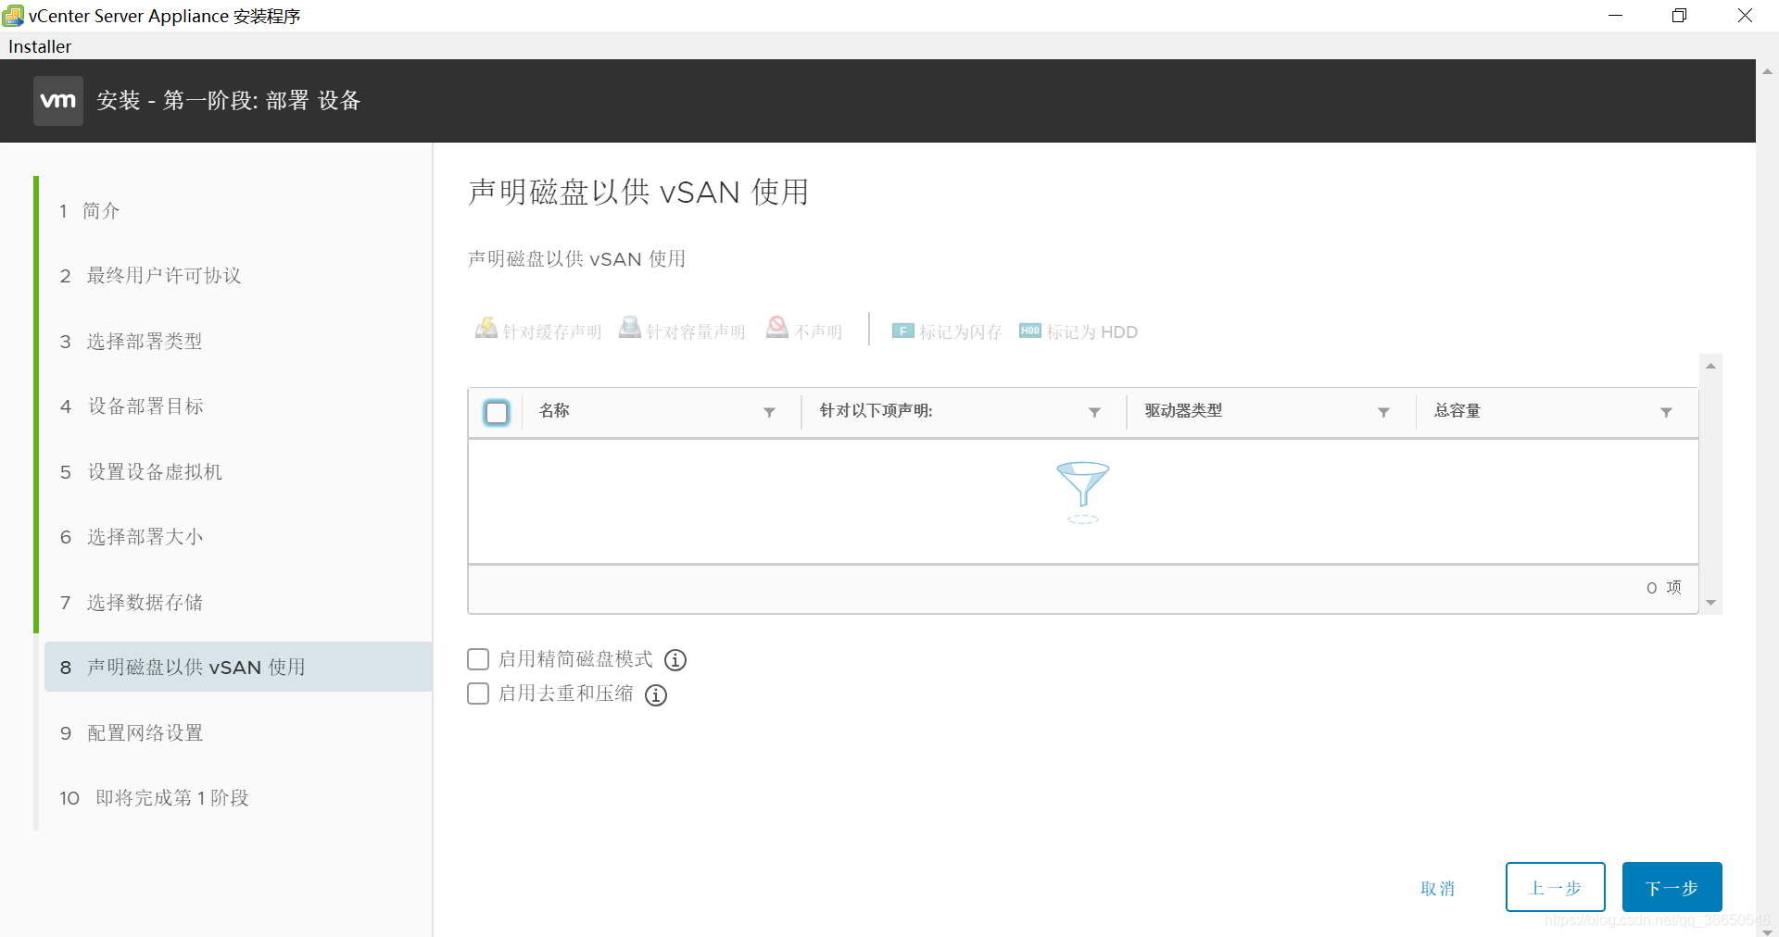
Task: Click the 下一步 (Next) button
Action: tap(1672, 887)
